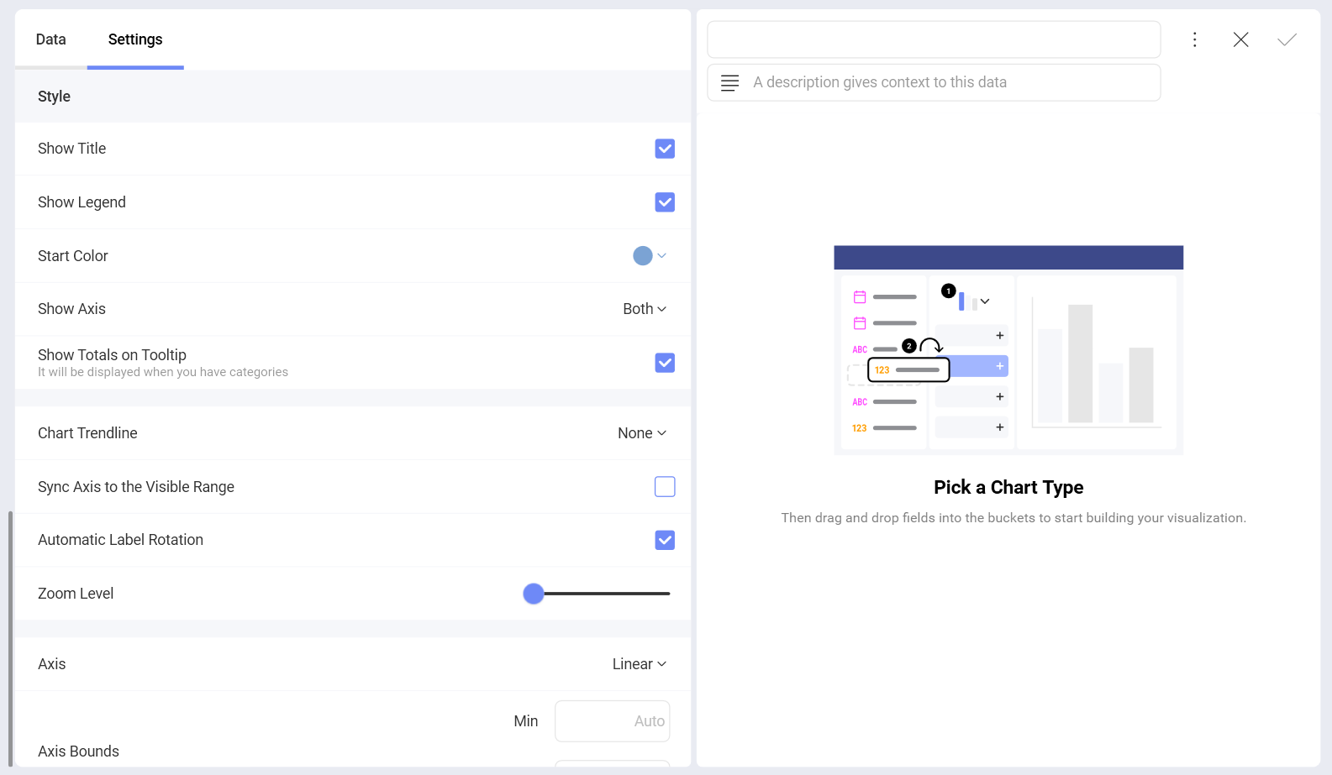The height and width of the screenshot is (775, 1332).
Task: Confirm changes with the checkmark icon
Action: [x=1287, y=39]
